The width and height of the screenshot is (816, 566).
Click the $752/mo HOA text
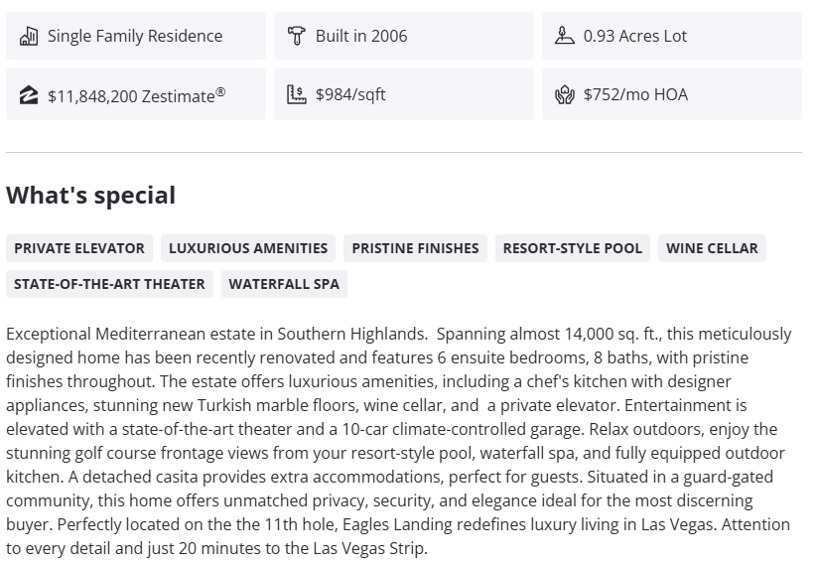click(x=635, y=94)
